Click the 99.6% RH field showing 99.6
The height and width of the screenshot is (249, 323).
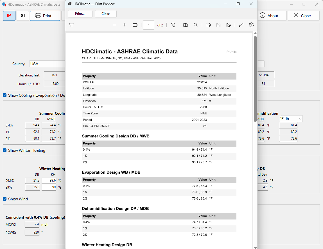tap(49, 180)
